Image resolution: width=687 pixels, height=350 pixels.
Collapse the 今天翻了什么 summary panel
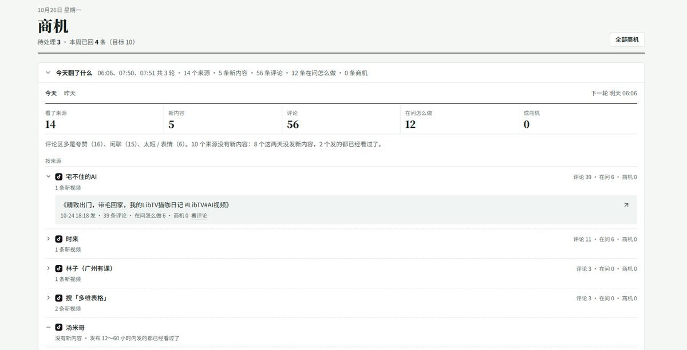click(x=48, y=73)
